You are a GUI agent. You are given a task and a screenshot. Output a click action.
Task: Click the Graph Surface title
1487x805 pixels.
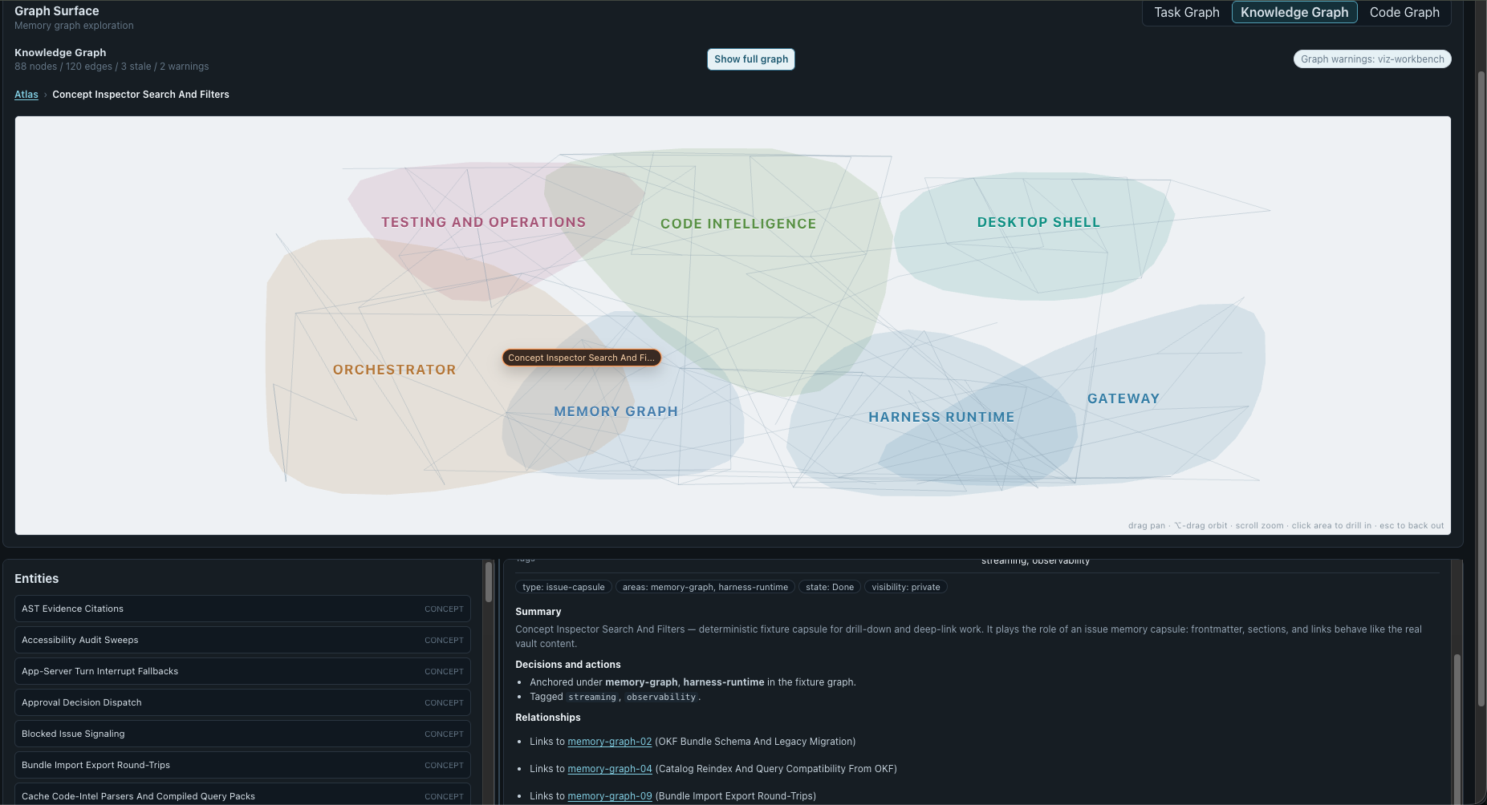(56, 11)
